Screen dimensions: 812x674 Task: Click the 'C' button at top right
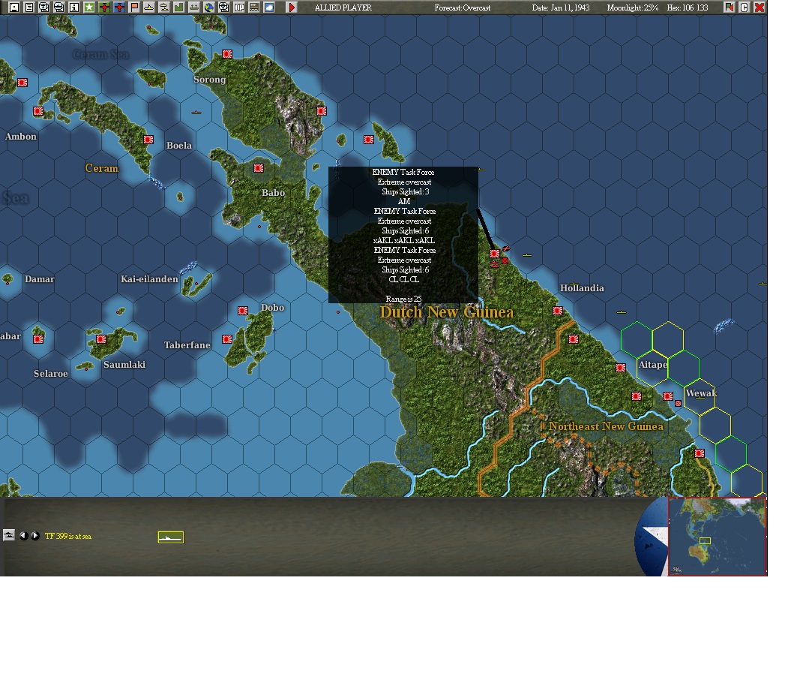point(745,8)
